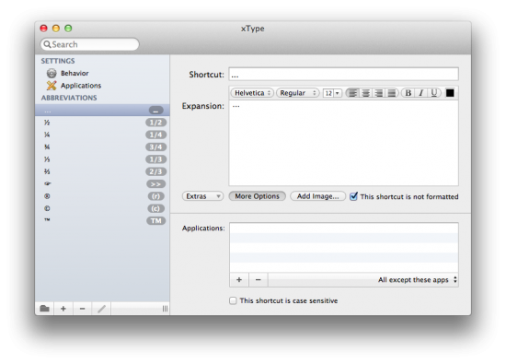Remove the selected abbreviation in sidebar
Screen dimensions: 506x364
82,309
